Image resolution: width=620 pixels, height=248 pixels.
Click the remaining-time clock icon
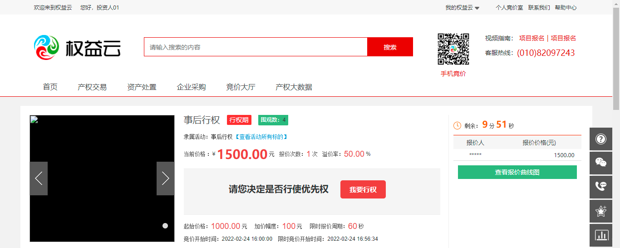(457, 125)
